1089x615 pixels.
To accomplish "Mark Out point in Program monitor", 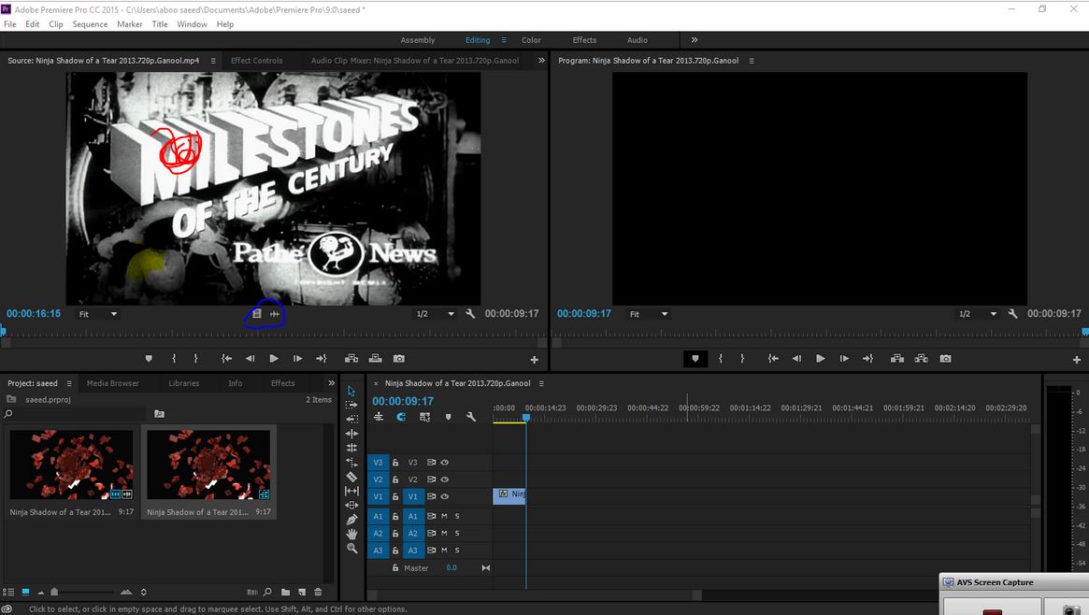I will click(742, 359).
